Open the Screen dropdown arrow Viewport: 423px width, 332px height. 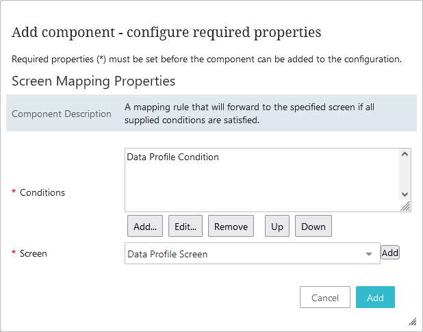click(x=368, y=254)
